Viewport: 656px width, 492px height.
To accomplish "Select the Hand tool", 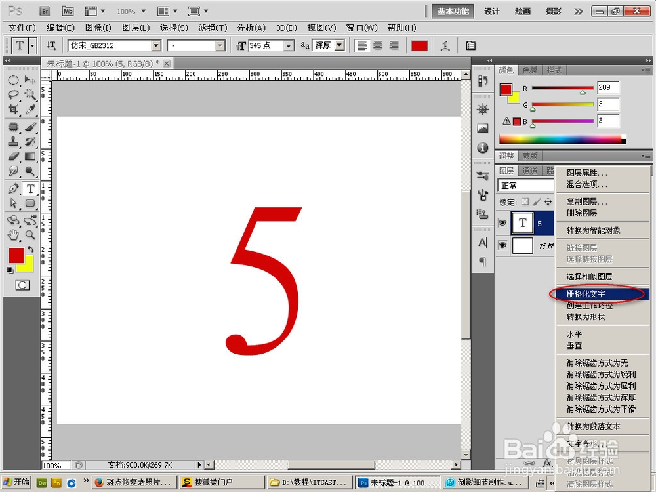I will pos(13,235).
